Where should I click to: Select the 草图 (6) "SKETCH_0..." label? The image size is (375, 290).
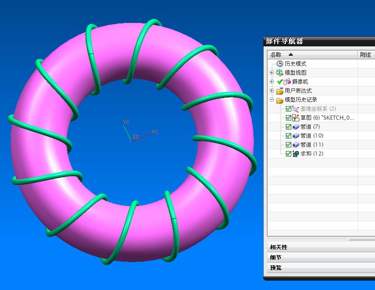coord(327,118)
